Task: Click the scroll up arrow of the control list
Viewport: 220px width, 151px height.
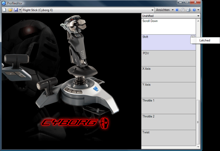Action: click(198, 21)
